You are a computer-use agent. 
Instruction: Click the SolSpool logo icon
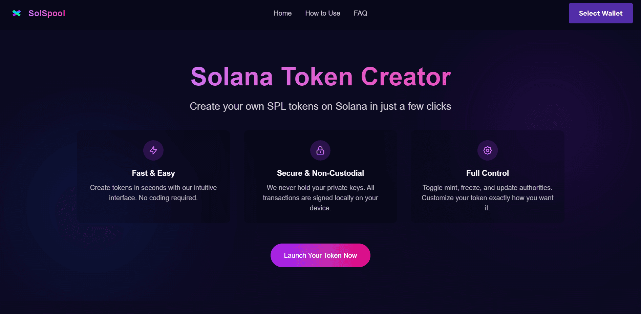pos(17,13)
